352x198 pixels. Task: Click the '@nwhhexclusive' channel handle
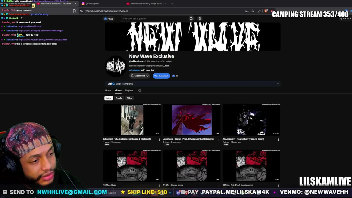click(136, 61)
